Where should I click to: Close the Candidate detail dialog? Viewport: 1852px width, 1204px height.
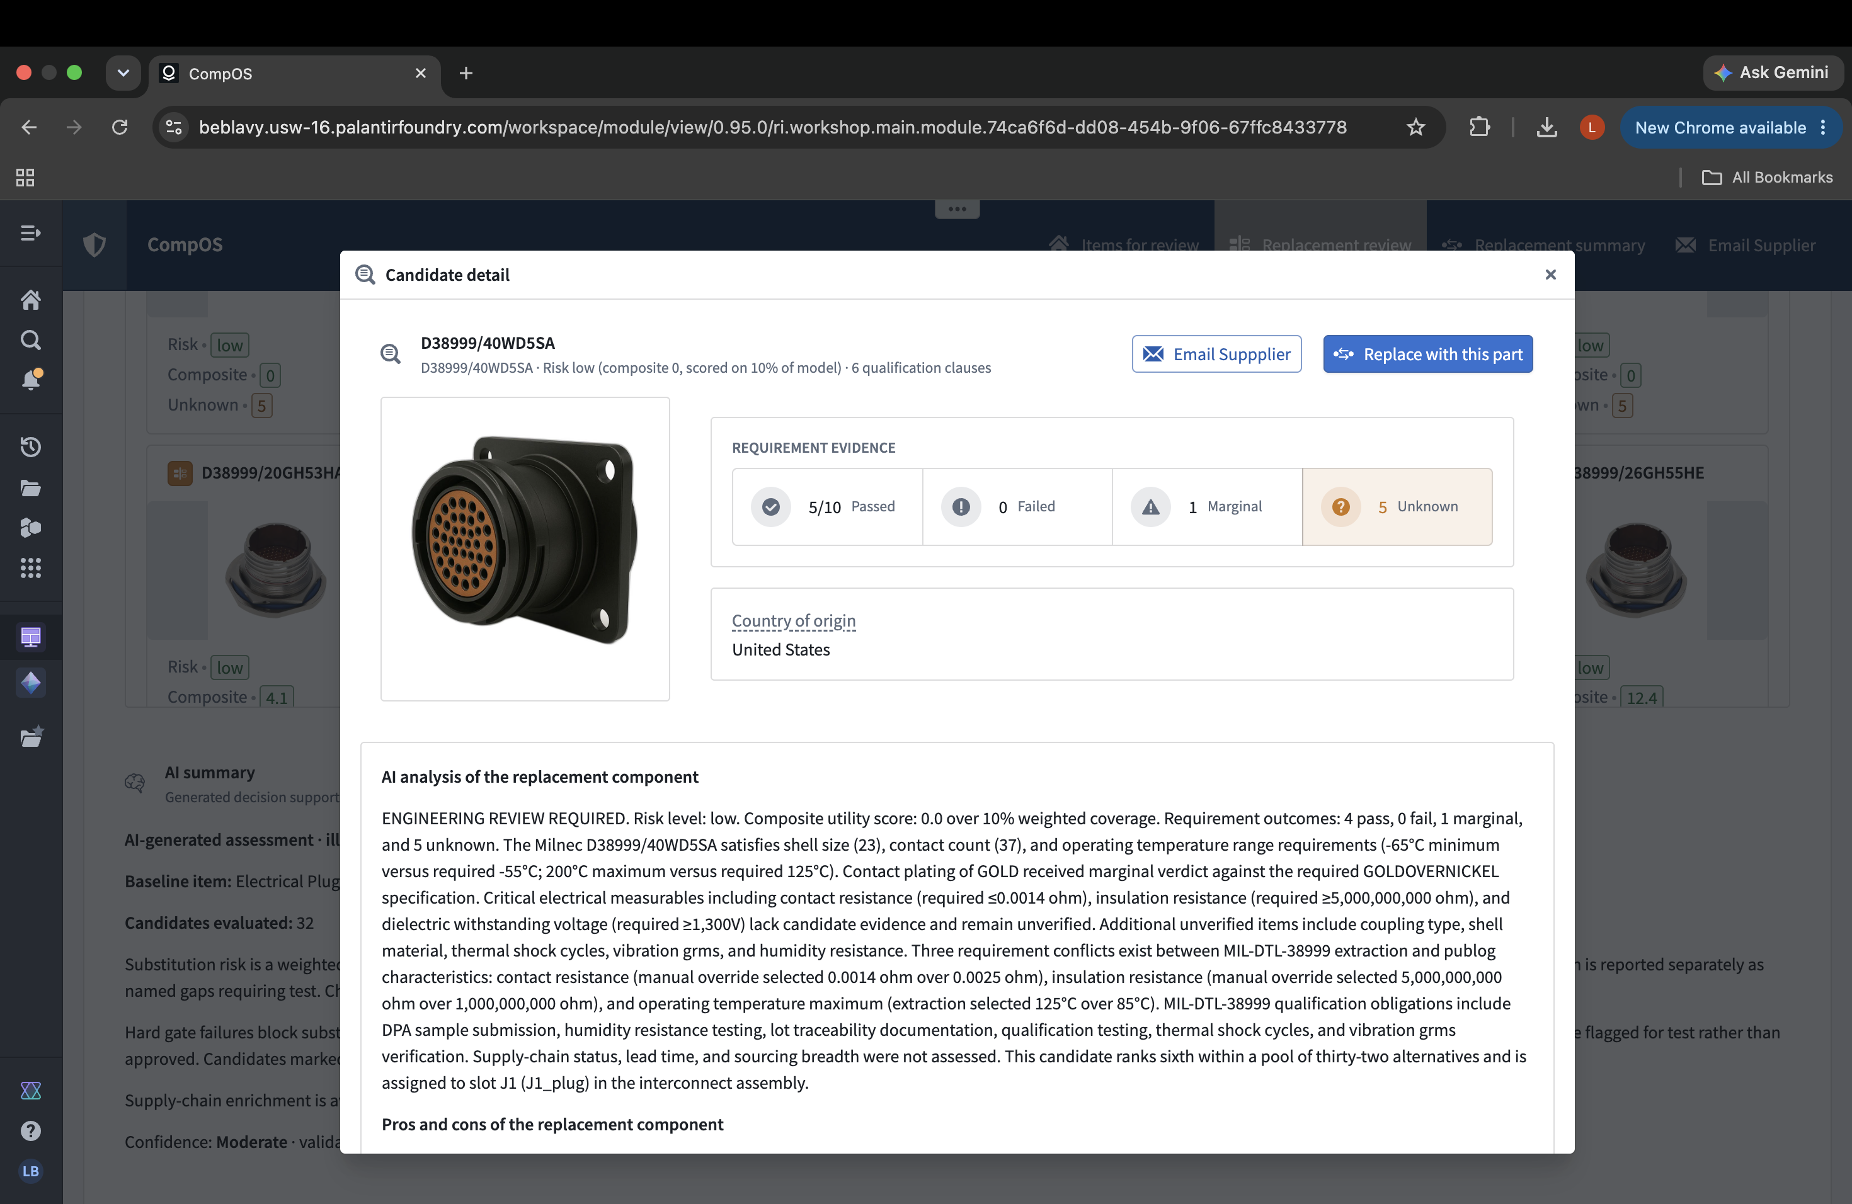click(1550, 275)
